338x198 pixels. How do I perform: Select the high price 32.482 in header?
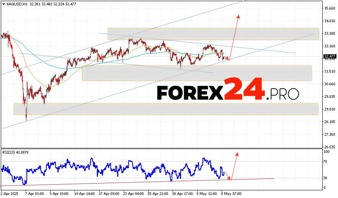[47, 4]
